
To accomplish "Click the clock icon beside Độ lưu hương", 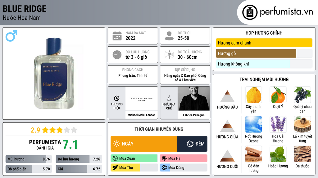I will pyautogui.click(x=117, y=55).
